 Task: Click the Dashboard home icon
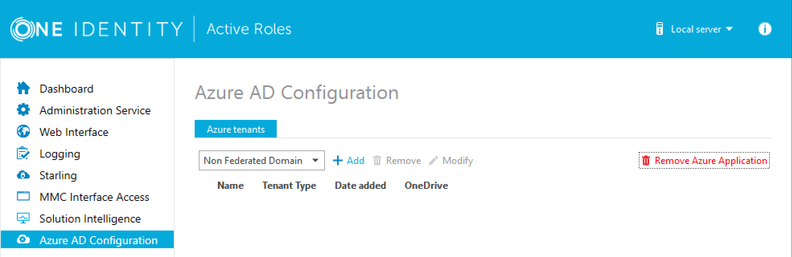pyautogui.click(x=23, y=88)
